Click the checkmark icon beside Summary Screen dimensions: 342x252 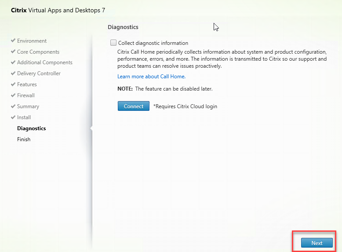13,106
